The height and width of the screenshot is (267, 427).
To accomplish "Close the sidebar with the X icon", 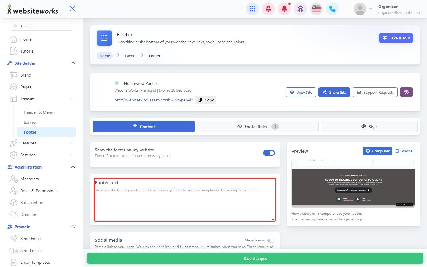I will (72, 8).
